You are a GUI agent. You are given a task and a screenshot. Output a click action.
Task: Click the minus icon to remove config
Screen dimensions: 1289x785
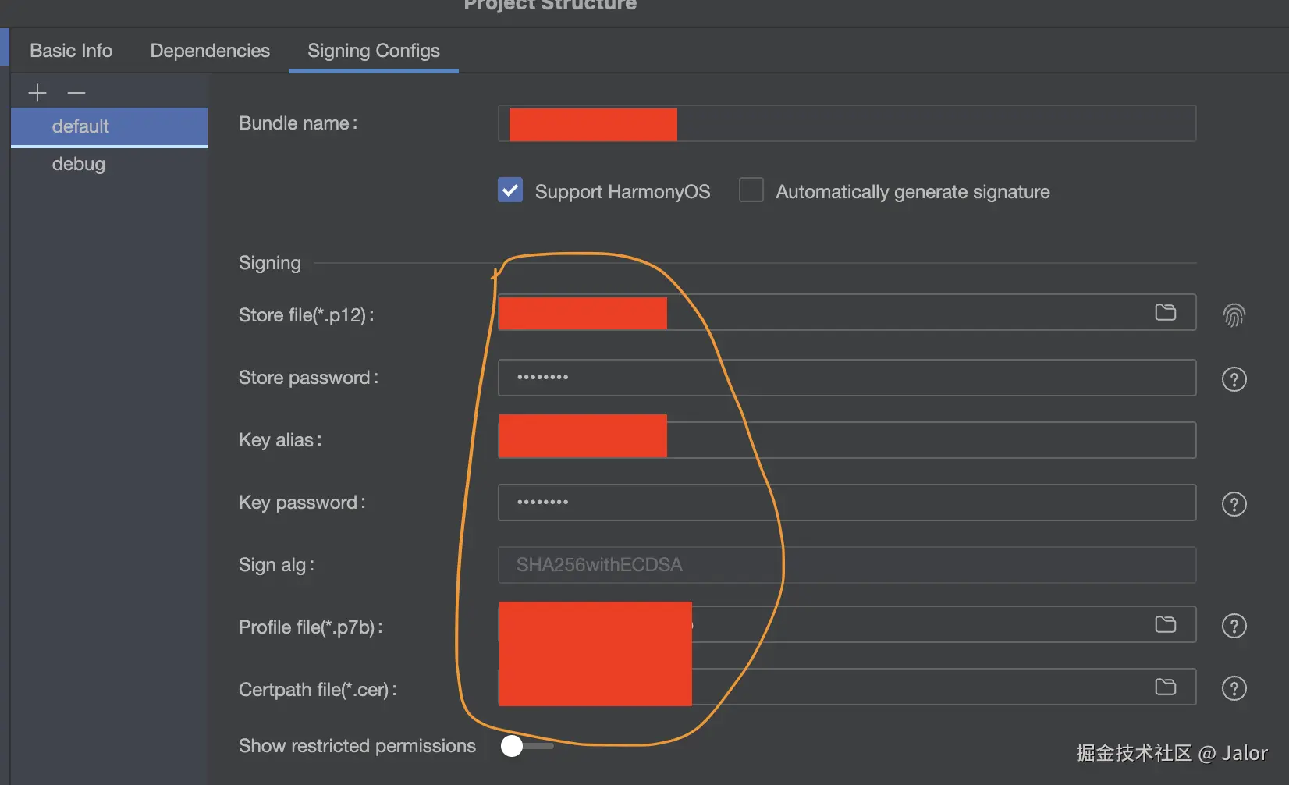(76, 93)
